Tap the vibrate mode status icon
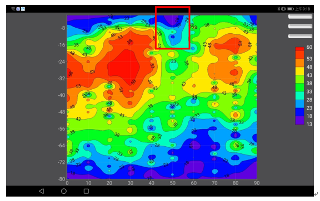Image resolution: width=320 pixels, height=201 pixels. [283, 9]
